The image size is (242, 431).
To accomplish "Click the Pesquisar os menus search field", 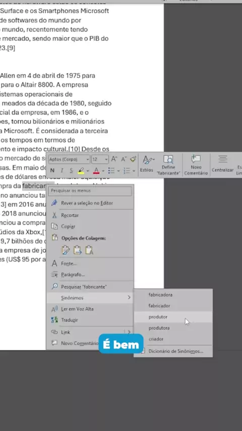I will (x=91, y=190).
